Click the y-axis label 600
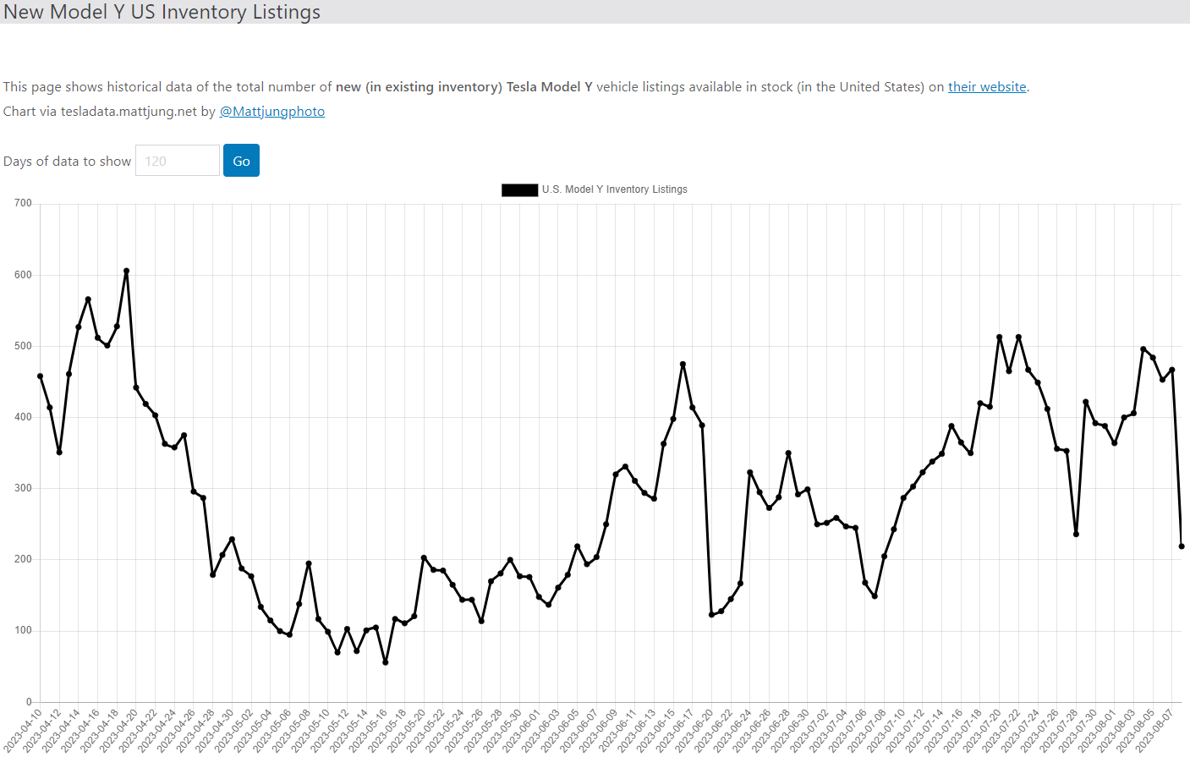This screenshot has height=757, width=1190. [23, 274]
